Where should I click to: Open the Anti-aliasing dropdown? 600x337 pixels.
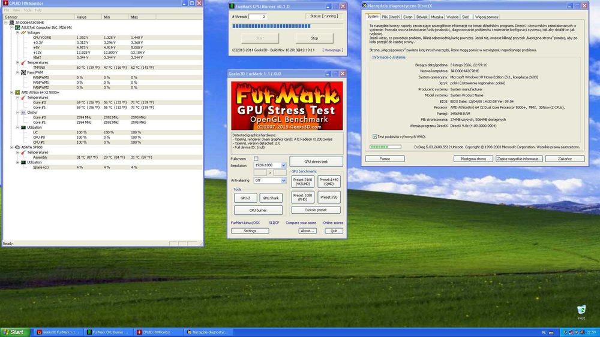[x=284, y=181]
